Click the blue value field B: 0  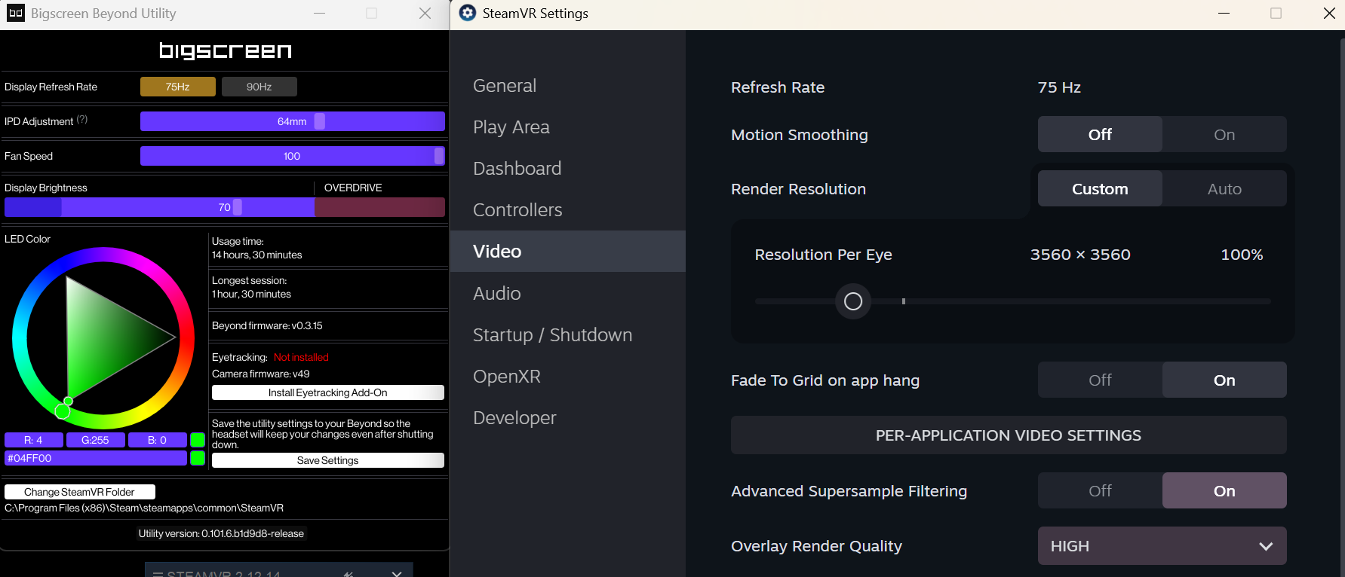[157, 440]
